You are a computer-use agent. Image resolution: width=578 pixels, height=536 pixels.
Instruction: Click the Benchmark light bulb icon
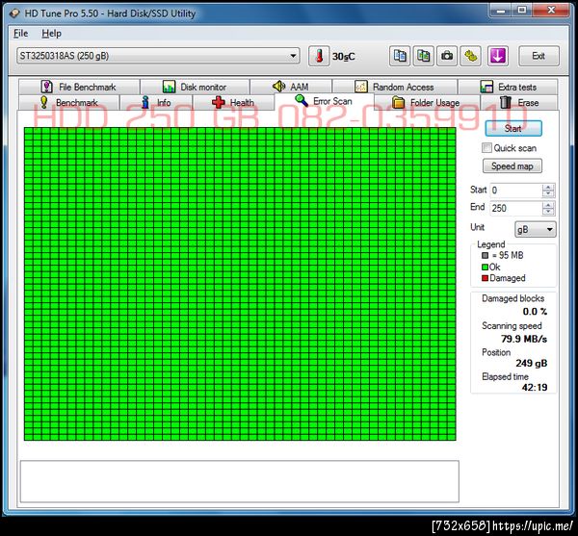click(x=44, y=102)
